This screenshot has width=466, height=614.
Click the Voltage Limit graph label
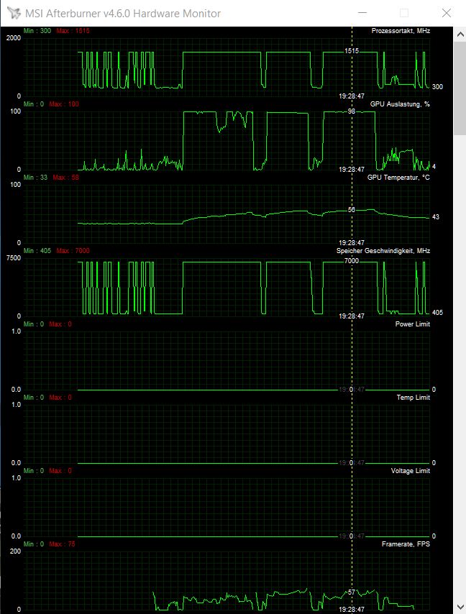(411, 471)
